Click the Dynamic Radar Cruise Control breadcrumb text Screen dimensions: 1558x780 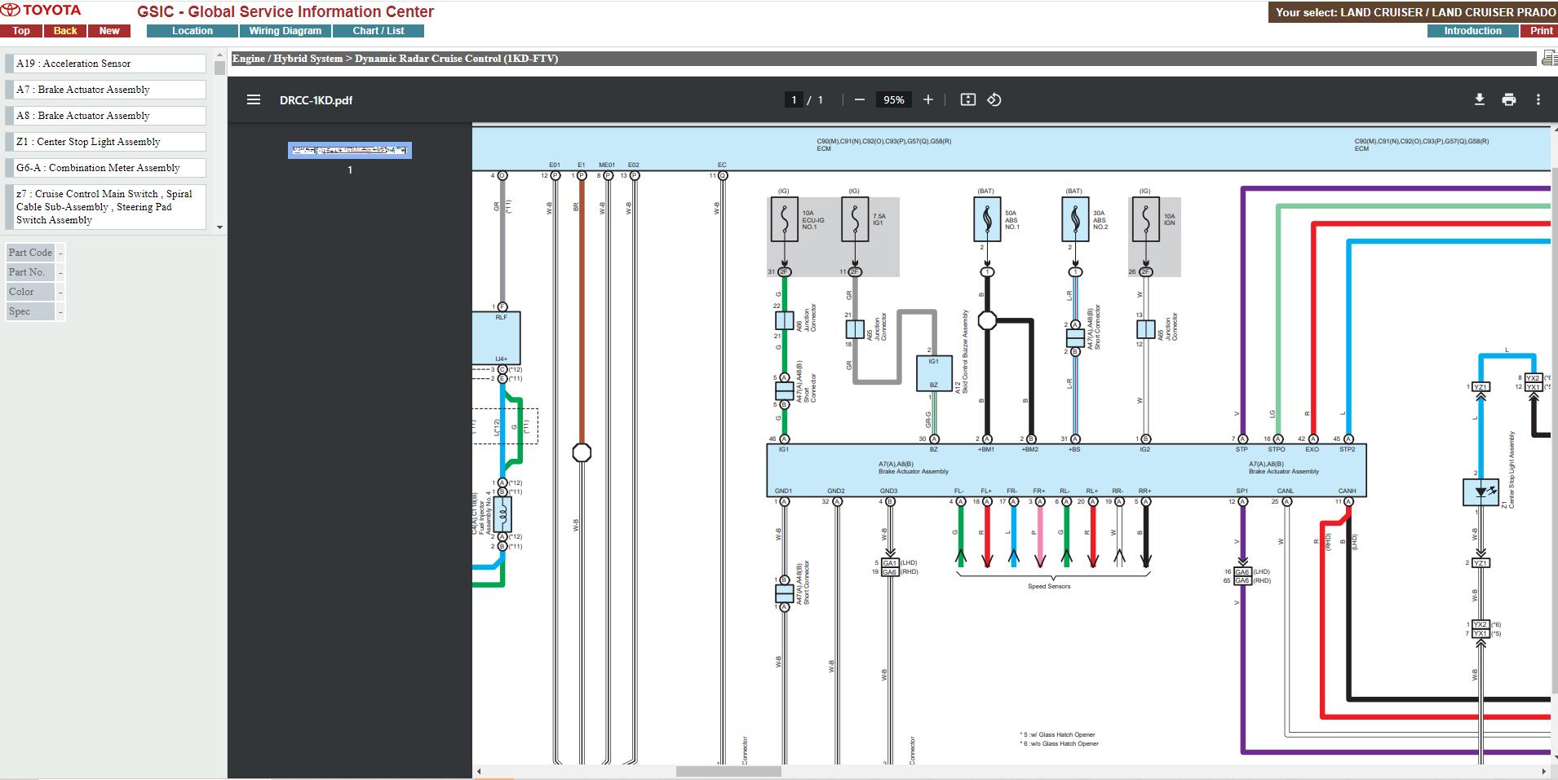point(456,59)
